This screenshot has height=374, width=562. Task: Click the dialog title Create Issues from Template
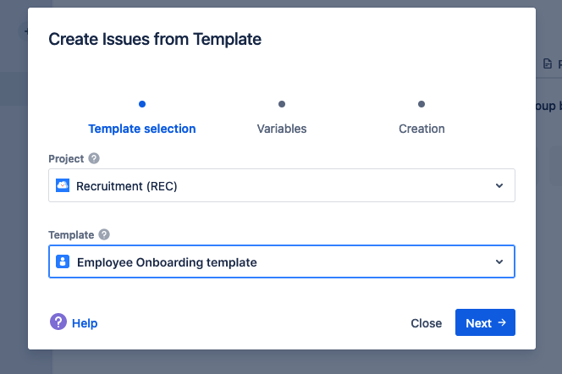155,39
